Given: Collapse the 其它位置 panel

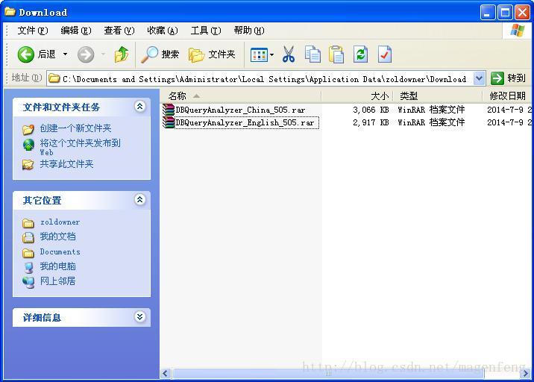Looking at the screenshot, I should [x=139, y=200].
